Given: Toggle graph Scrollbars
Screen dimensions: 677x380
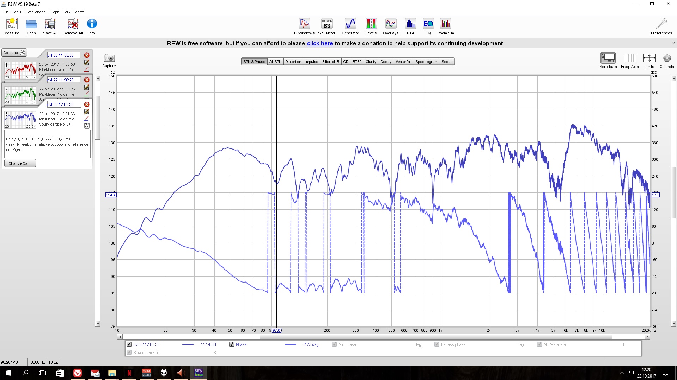Looking at the screenshot, I should pyautogui.click(x=608, y=60).
